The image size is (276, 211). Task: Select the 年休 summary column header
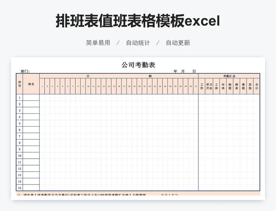point(223,86)
